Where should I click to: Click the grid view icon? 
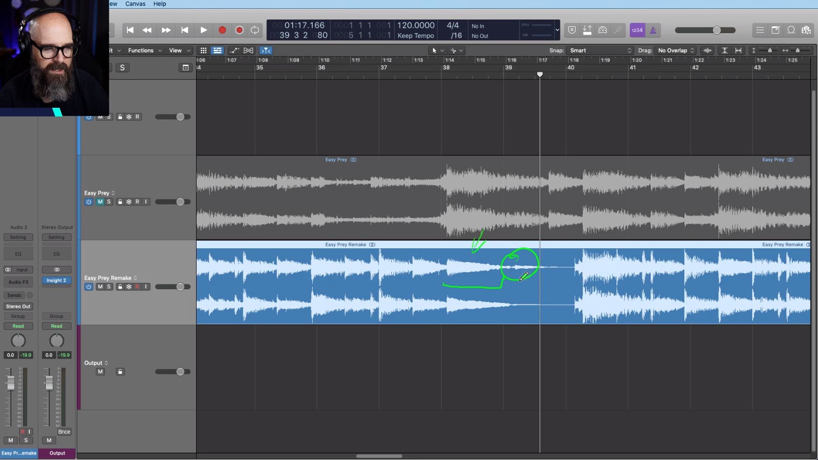click(x=203, y=51)
